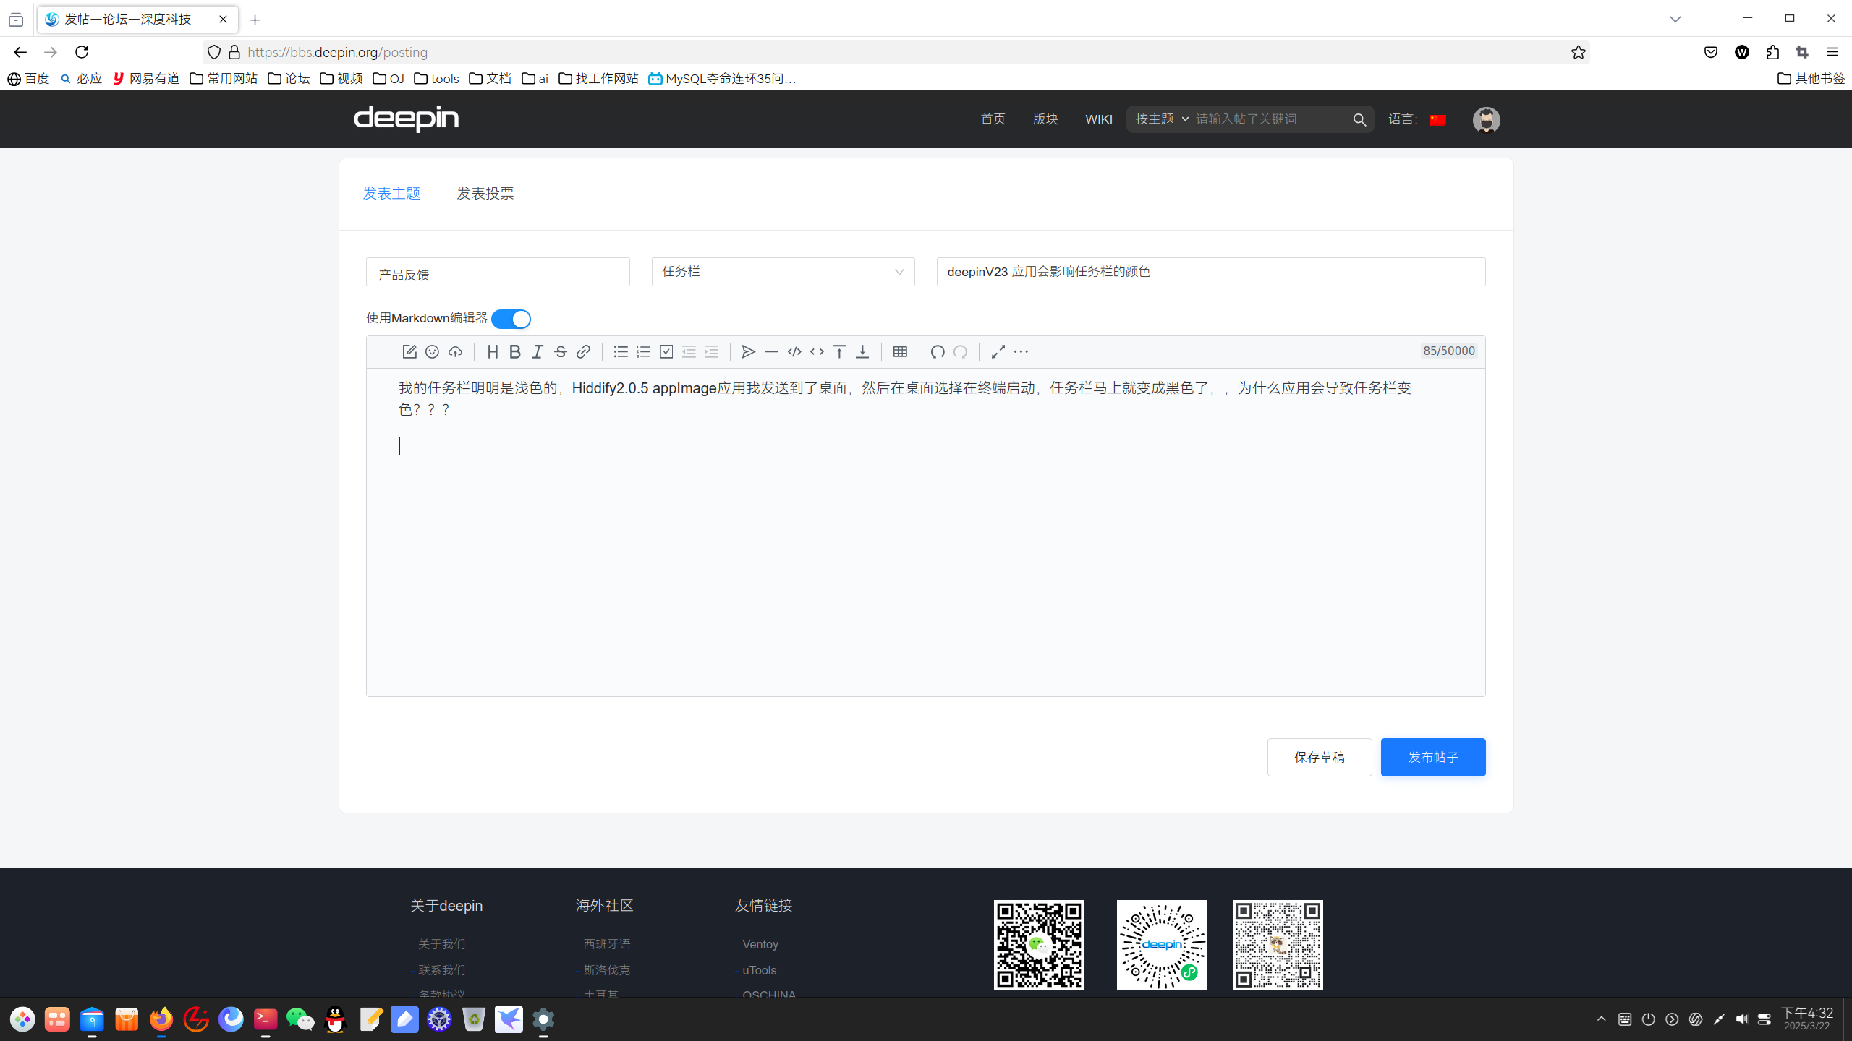
Task: Reload the page
Action: (82, 52)
